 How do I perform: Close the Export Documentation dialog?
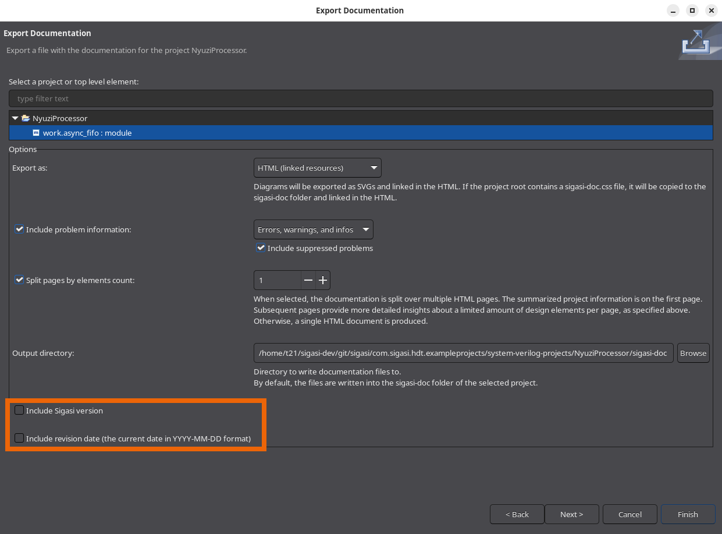tap(711, 10)
